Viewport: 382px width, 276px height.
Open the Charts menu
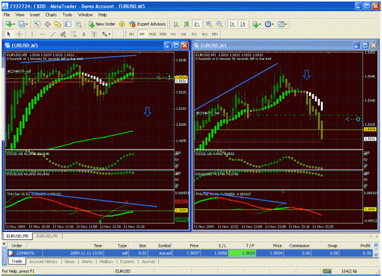(x=51, y=15)
